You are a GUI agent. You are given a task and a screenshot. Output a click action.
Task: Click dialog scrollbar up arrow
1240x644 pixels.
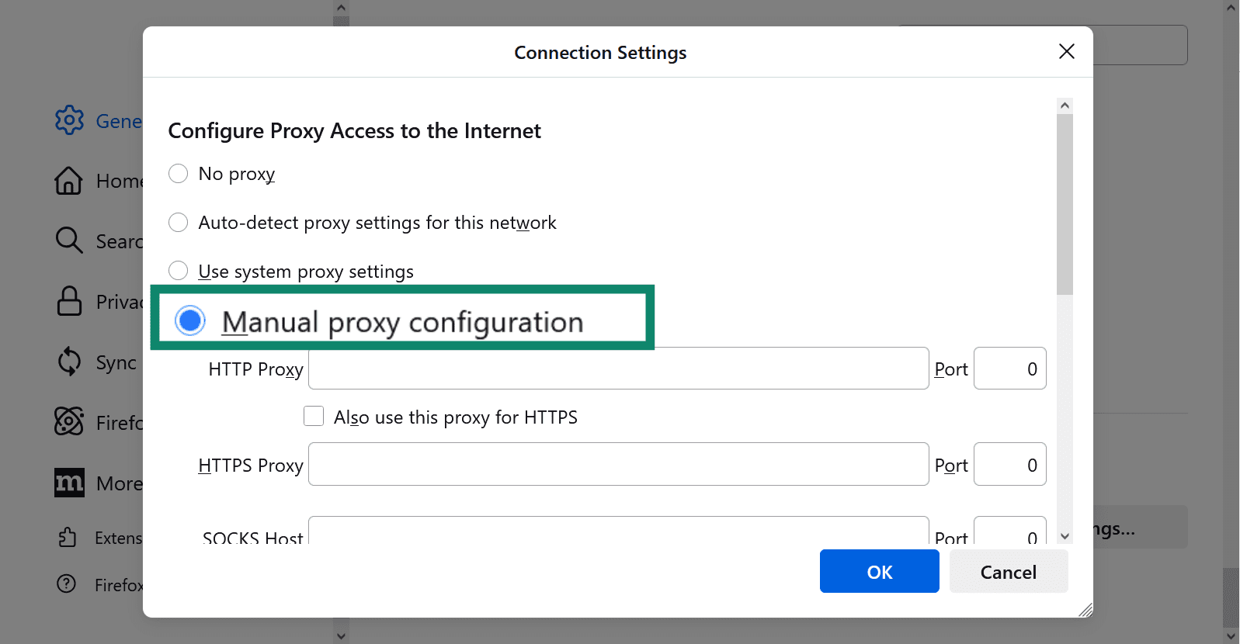point(1065,106)
